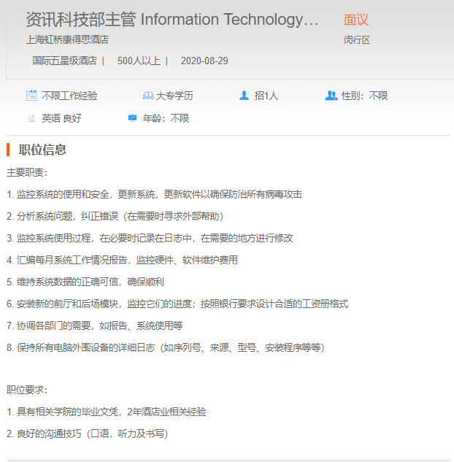
Task: Click the 职位信息 section heading
Action: click(x=42, y=150)
